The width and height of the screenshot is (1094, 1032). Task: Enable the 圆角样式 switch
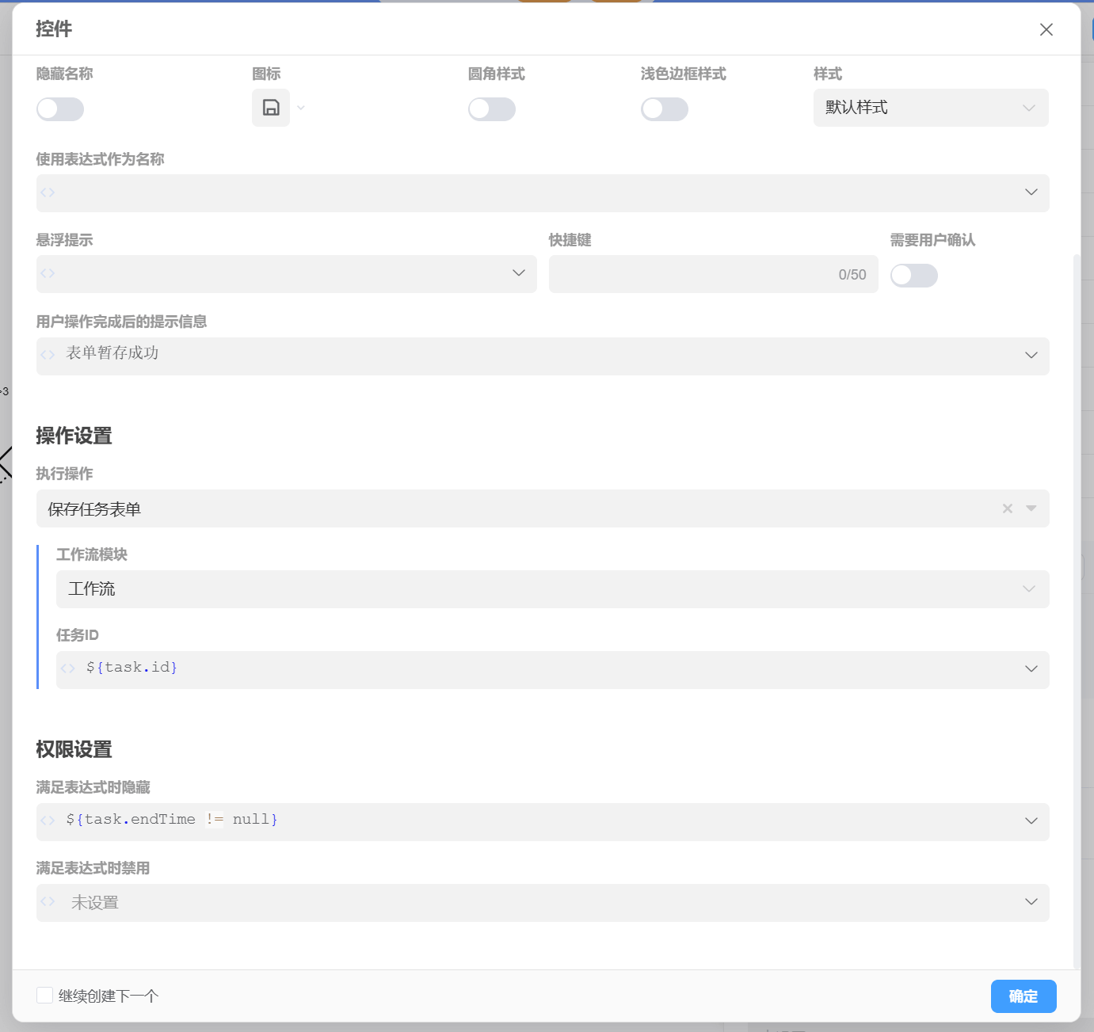(x=491, y=109)
